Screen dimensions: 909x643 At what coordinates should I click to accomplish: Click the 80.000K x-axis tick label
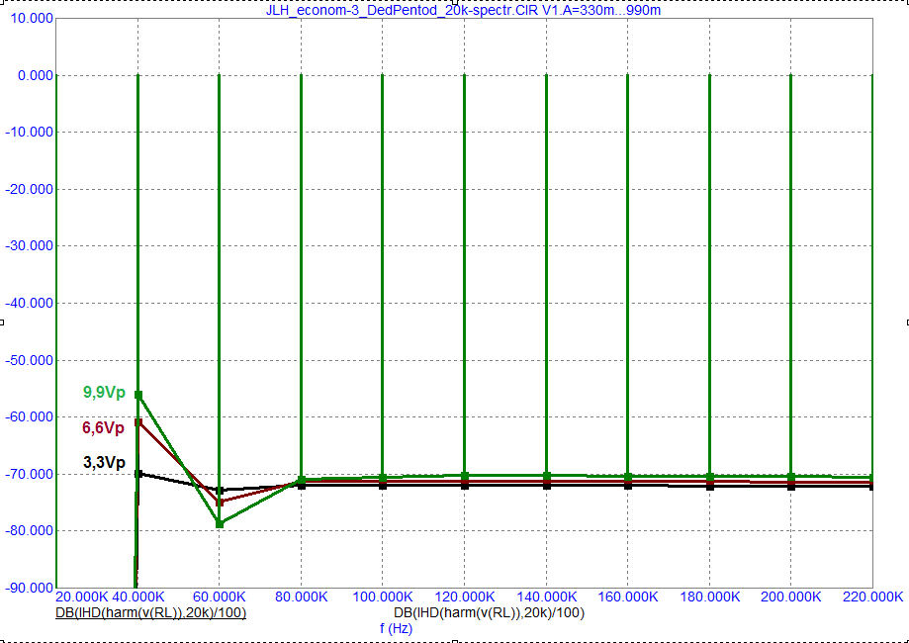[x=302, y=597]
